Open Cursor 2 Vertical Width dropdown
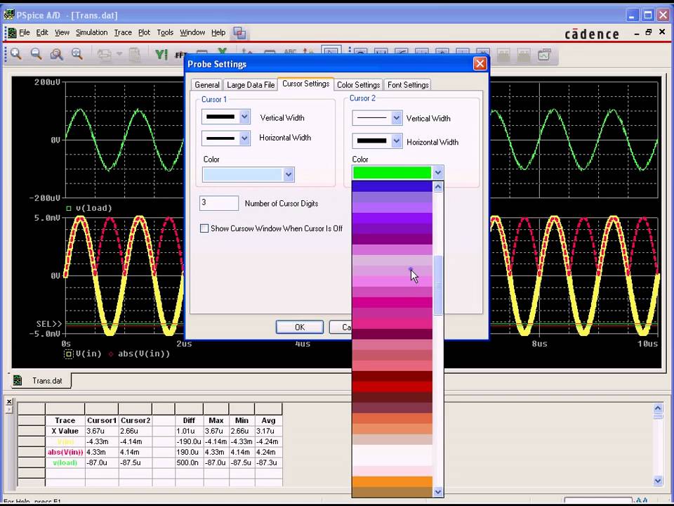This screenshot has width=674, height=506. (396, 118)
